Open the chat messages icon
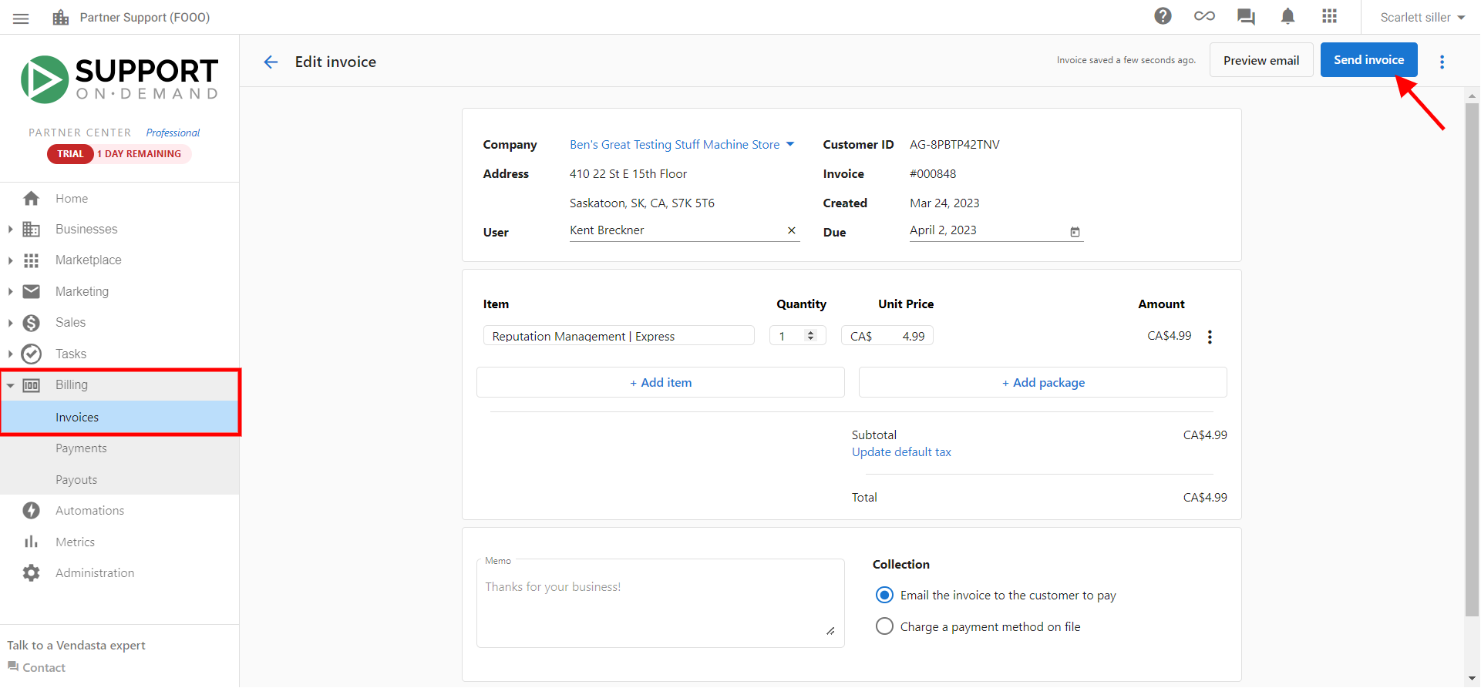The height and width of the screenshot is (688, 1481). (x=1246, y=16)
